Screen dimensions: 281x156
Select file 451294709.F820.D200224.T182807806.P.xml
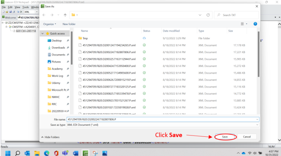[x=109, y=52]
